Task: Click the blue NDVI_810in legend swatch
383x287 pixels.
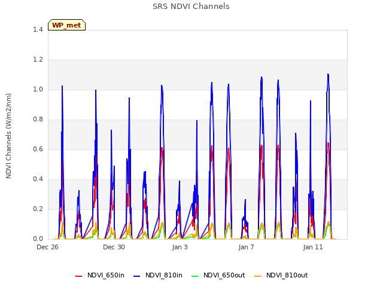Action: 137,276
